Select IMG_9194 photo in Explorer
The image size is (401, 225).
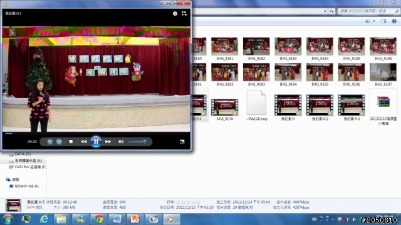click(288, 72)
